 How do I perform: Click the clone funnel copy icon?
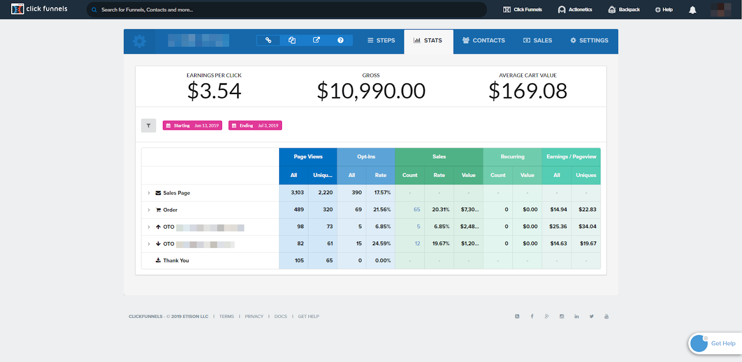[292, 40]
